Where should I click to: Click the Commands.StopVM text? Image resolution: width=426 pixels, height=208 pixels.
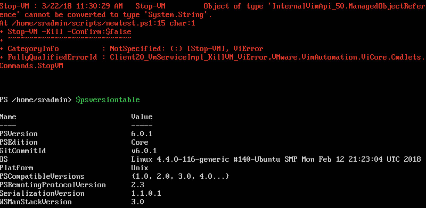coord(31,66)
